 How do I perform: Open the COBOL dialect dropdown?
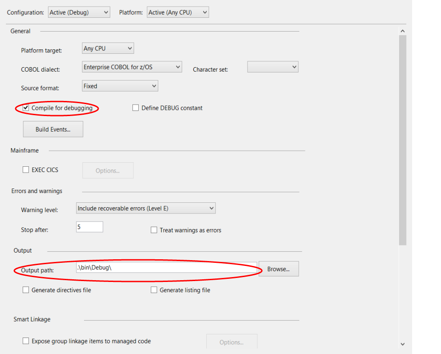(x=132, y=67)
